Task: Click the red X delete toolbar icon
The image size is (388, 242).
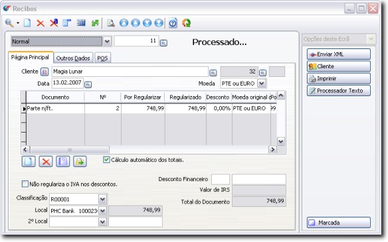Action: pos(41,23)
